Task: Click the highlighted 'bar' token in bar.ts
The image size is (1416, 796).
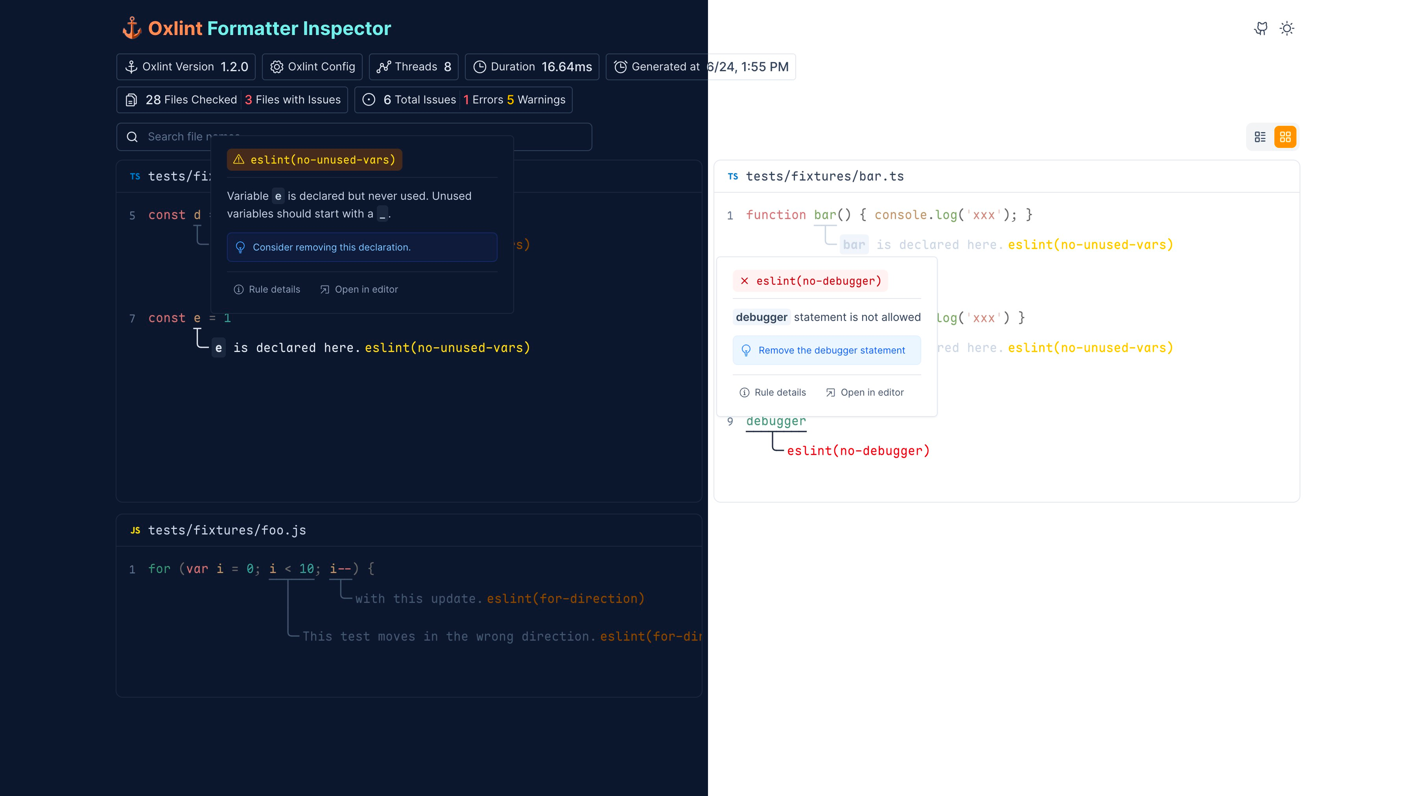Action: [x=854, y=245]
